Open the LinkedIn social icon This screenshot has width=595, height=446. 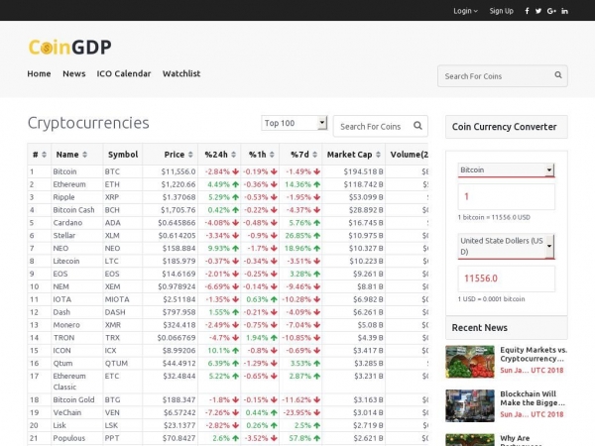[564, 11]
